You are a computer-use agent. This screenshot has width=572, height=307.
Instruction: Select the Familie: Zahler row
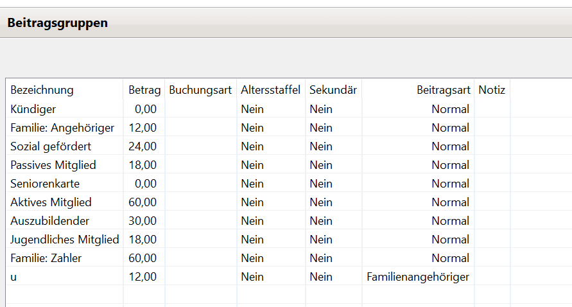[46, 258]
